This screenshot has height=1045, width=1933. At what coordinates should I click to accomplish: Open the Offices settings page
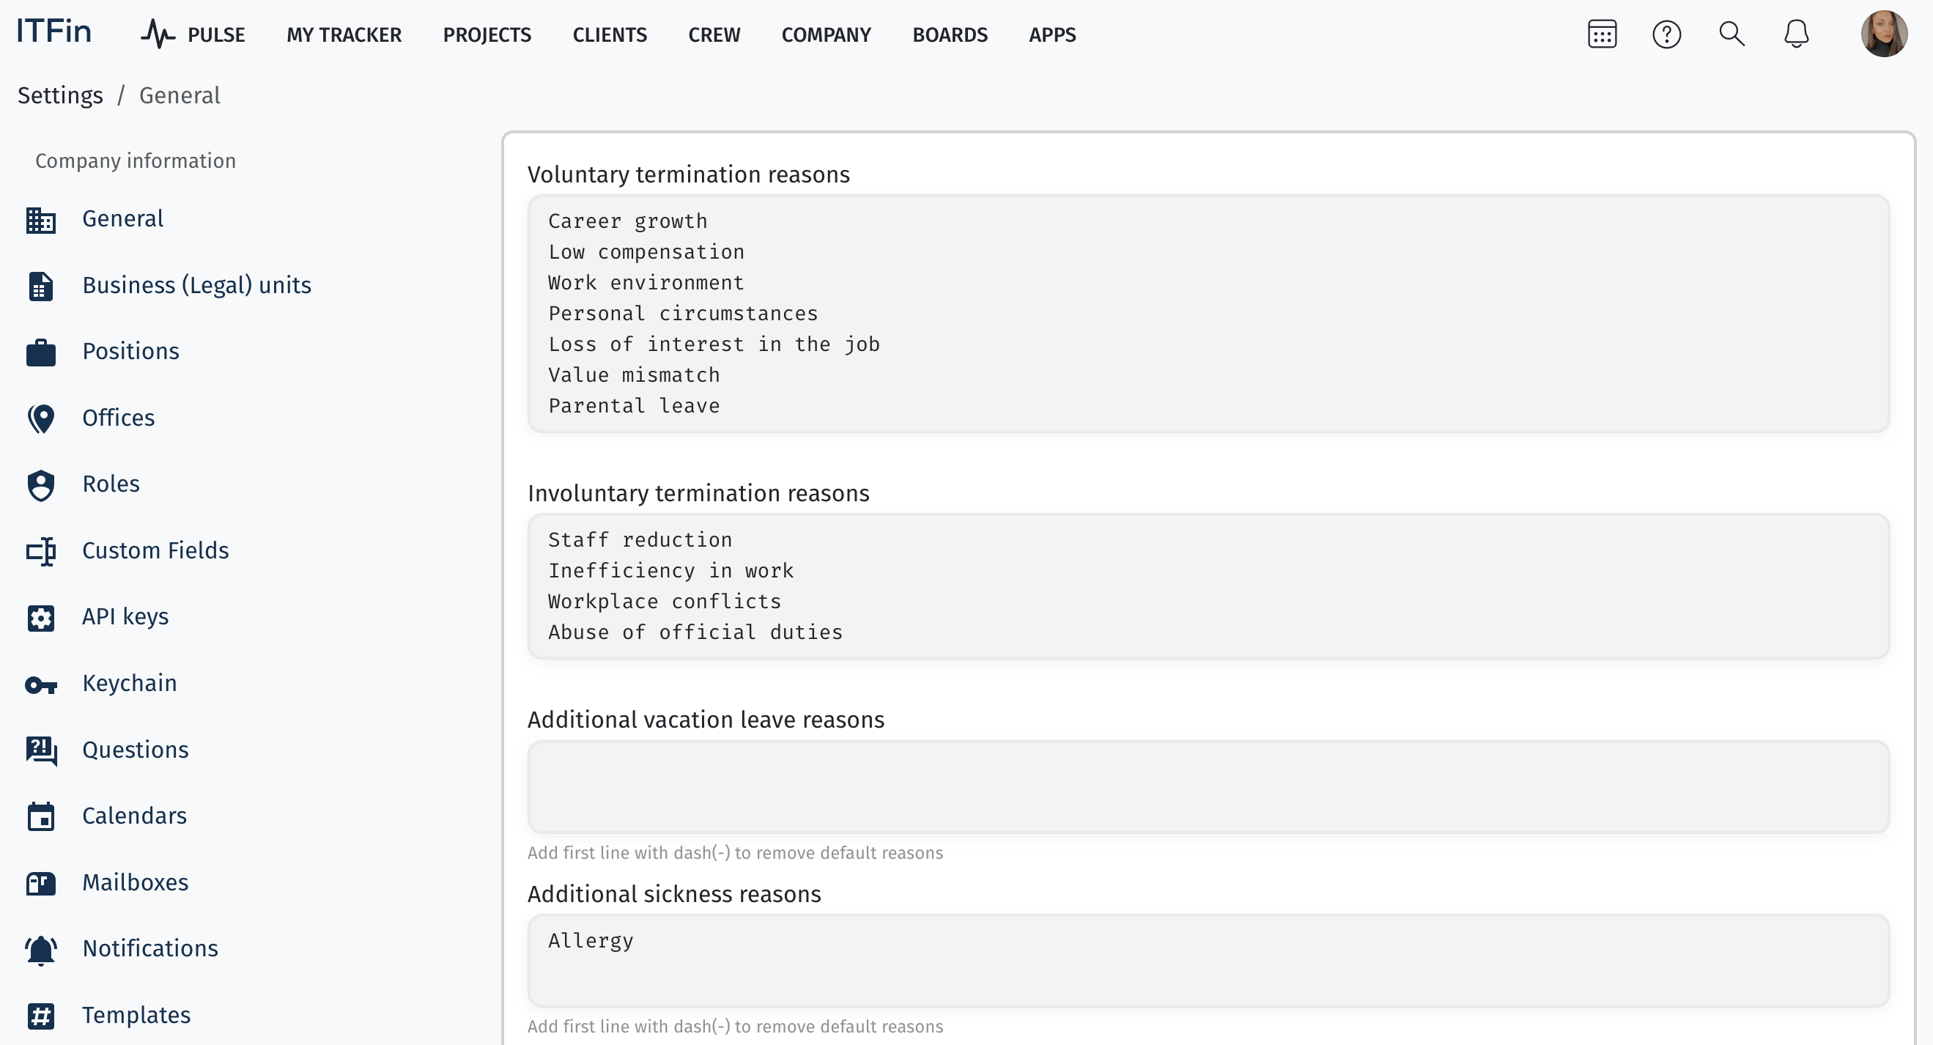(119, 418)
